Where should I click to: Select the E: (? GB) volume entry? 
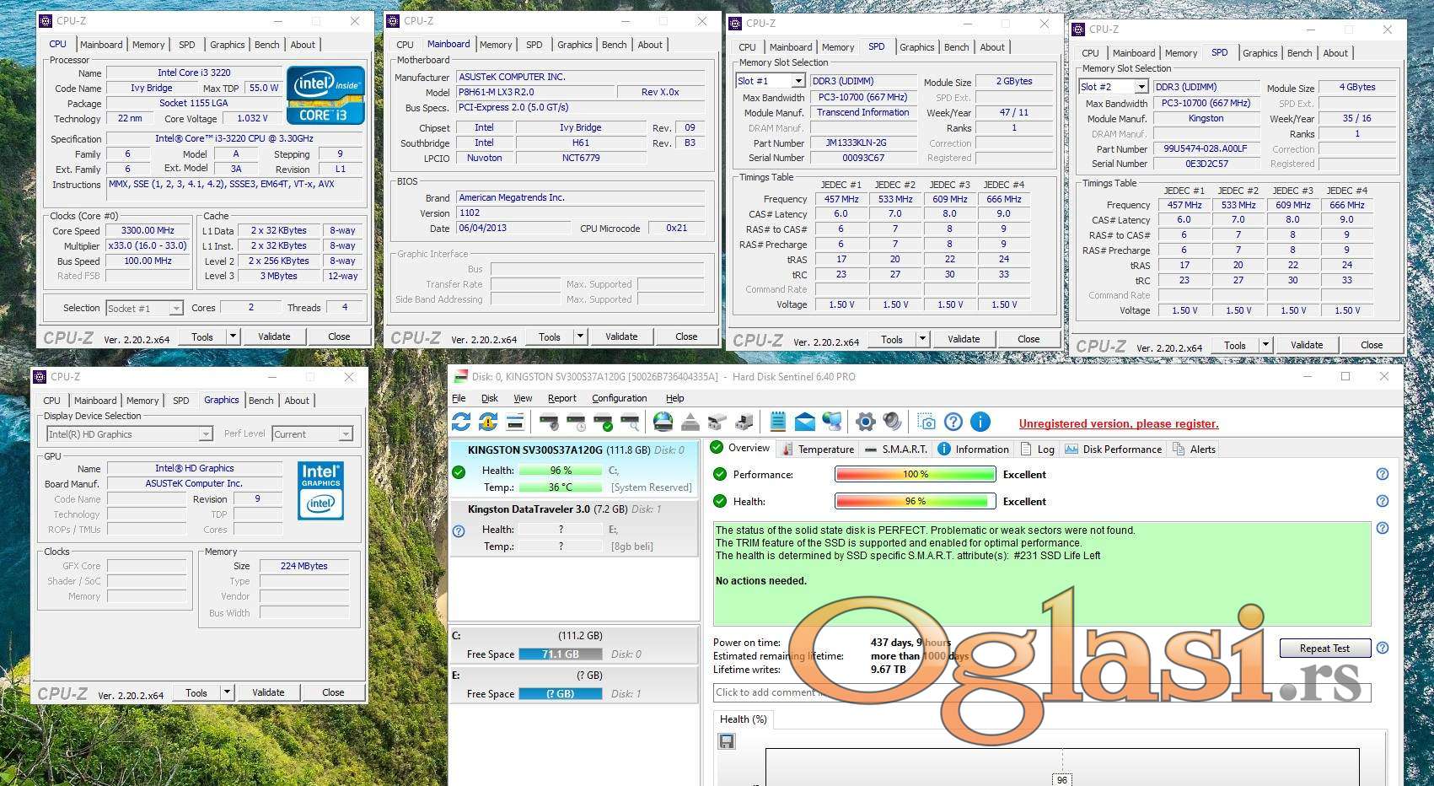pos(574,684)
